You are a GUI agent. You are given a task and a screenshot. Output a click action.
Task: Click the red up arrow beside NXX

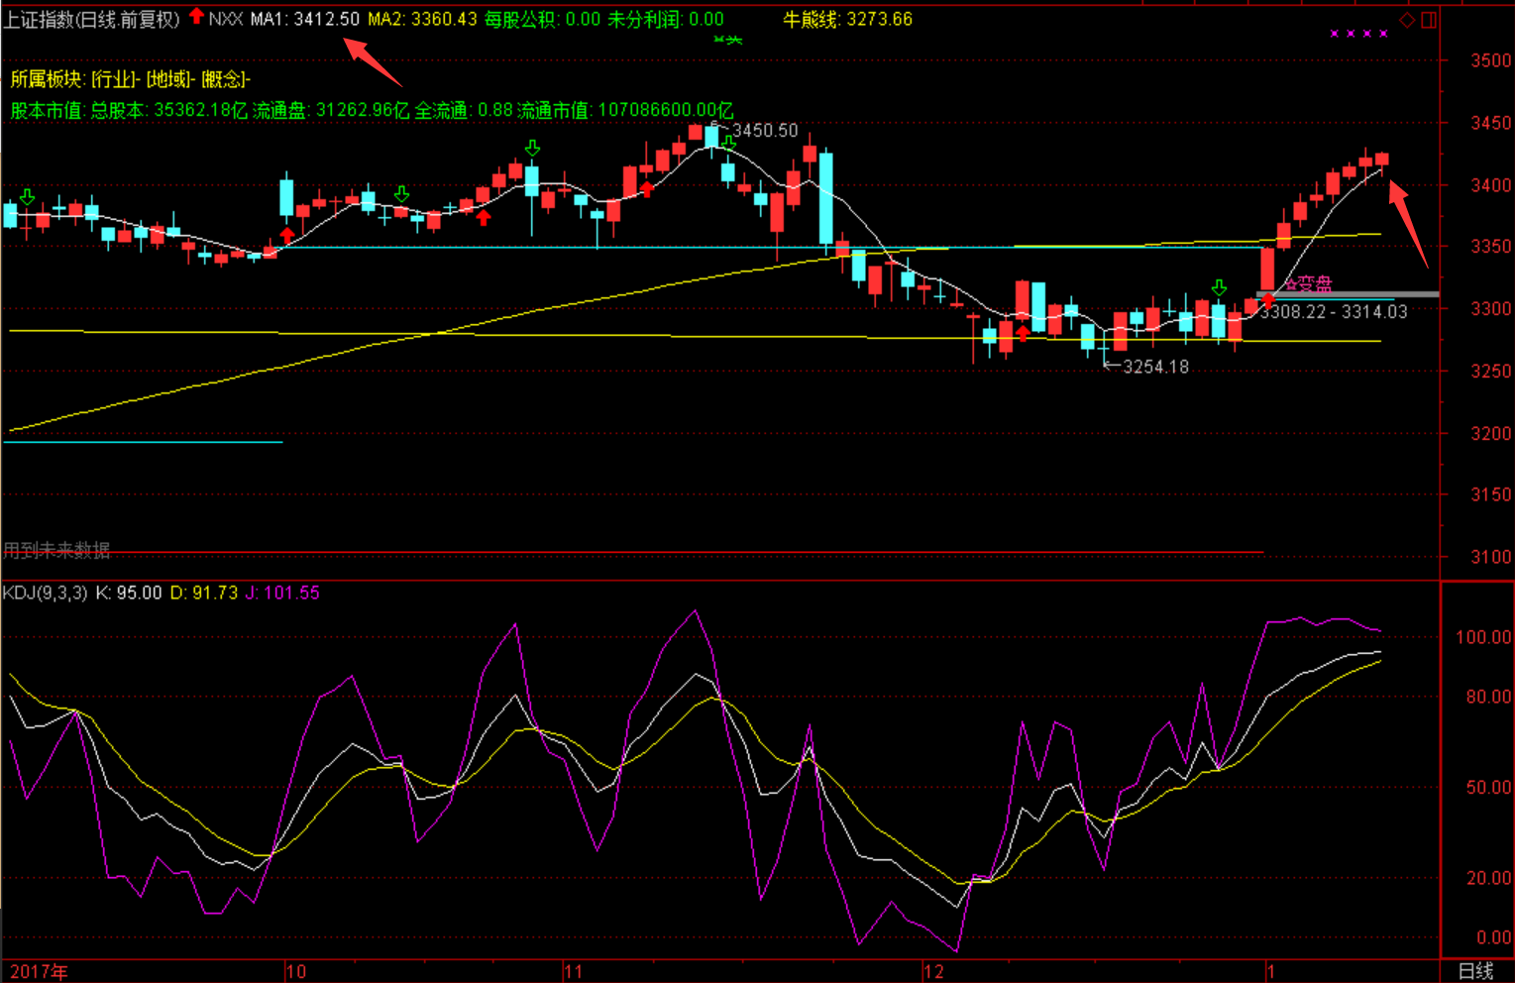click(196, 16)
